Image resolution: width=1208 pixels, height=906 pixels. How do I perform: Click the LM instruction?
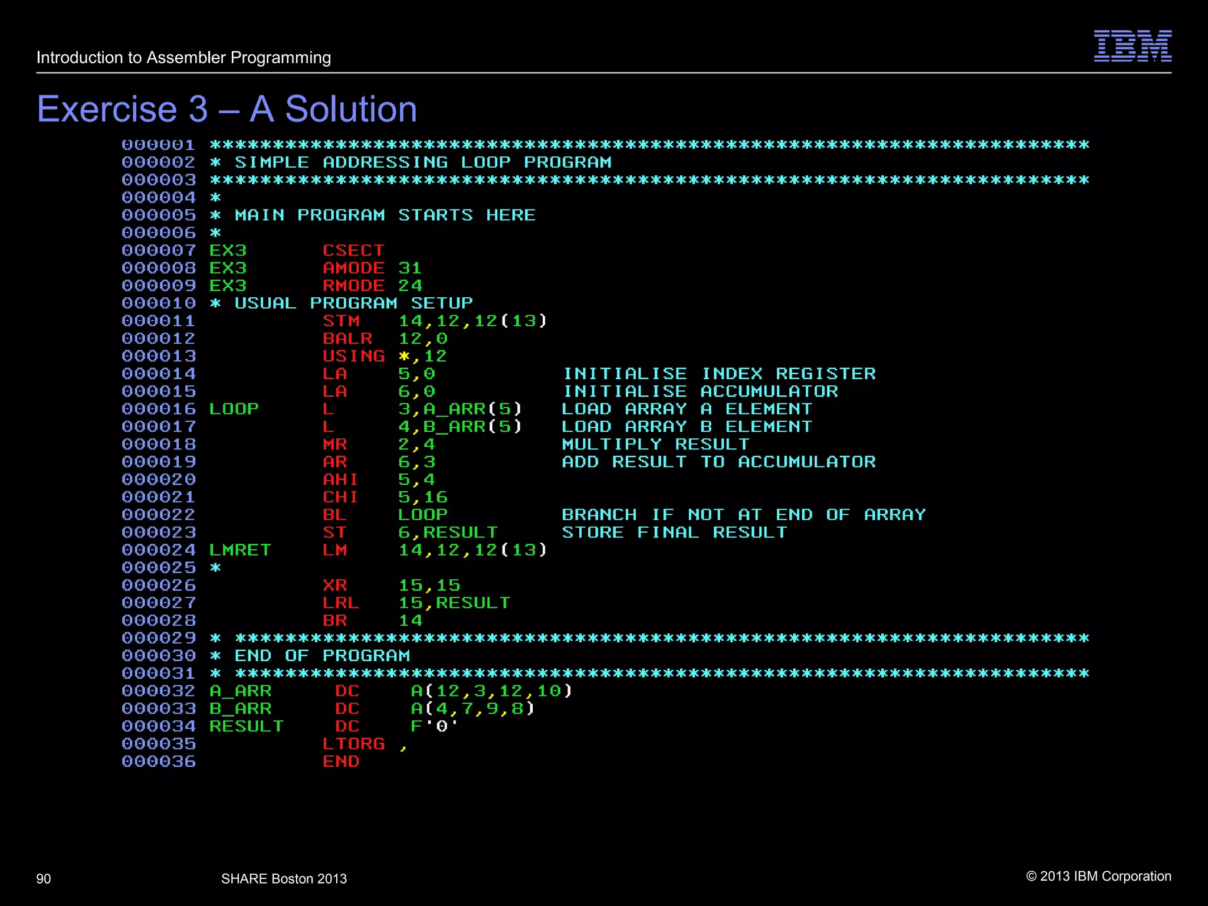(x=334, y=550)
